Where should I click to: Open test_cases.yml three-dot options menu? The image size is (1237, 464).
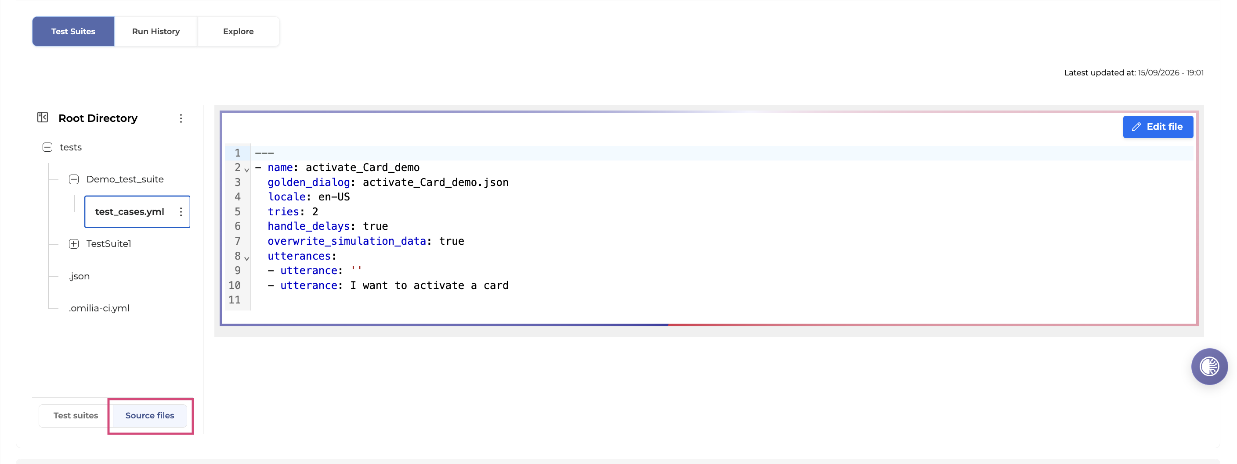click(x=181, y=211)
